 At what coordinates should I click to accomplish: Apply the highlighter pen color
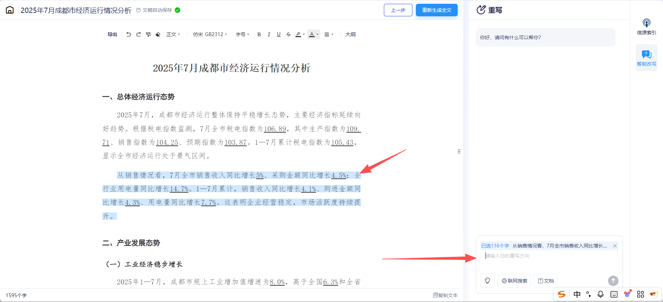[298, 34]
